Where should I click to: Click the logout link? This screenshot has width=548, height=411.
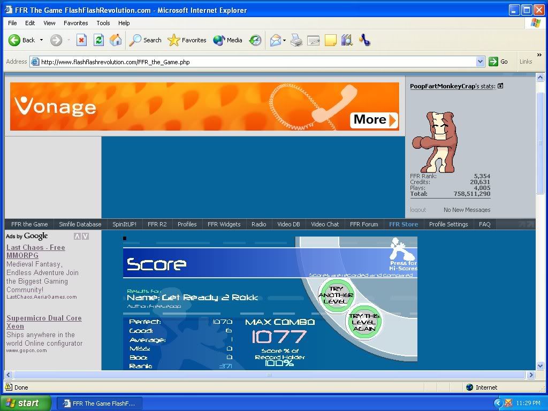point(418,210)
